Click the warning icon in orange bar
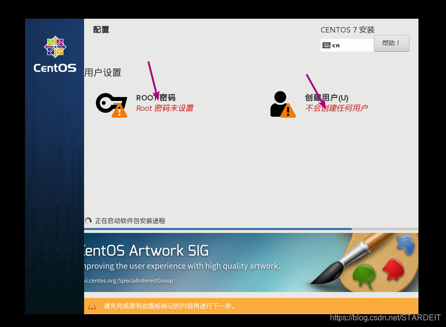446x327 pixels. click(x=92, y=306)
